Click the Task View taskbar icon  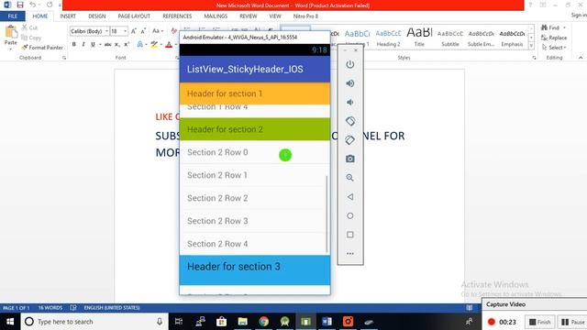tap(179, 322)
